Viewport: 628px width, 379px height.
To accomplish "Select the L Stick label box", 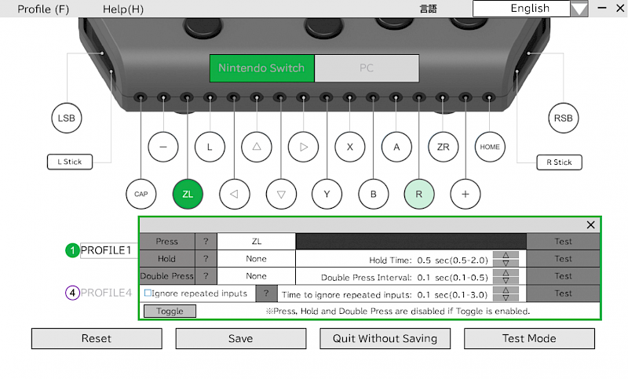I will pyautogui.click(x=70, y=162).
